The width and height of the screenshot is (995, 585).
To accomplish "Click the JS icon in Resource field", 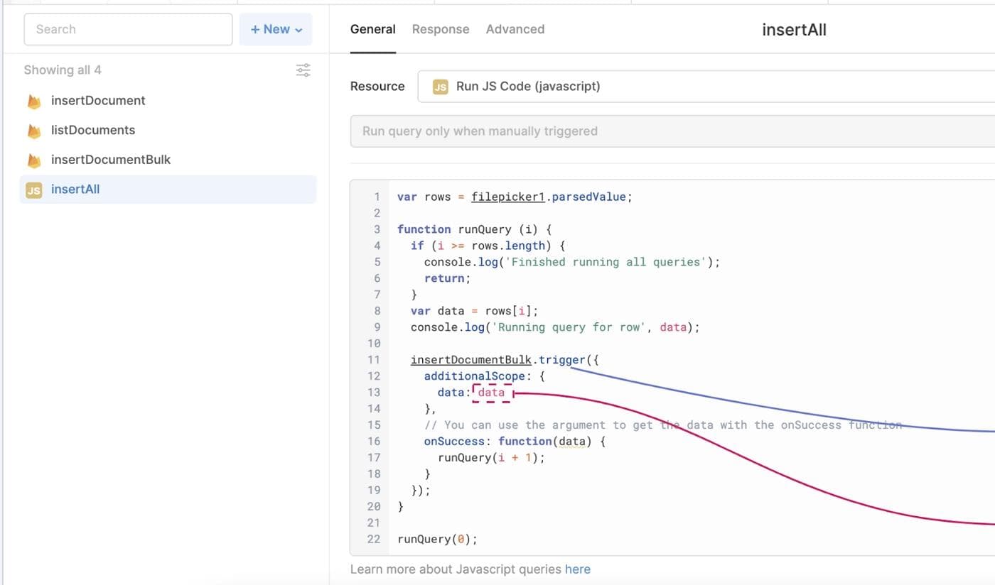I will click(440, 87).
